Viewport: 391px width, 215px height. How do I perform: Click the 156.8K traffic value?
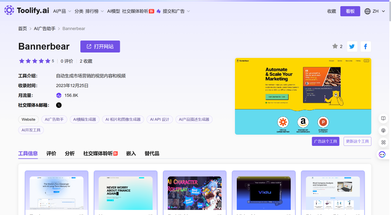pyautogui.click(x=71, y=95)
